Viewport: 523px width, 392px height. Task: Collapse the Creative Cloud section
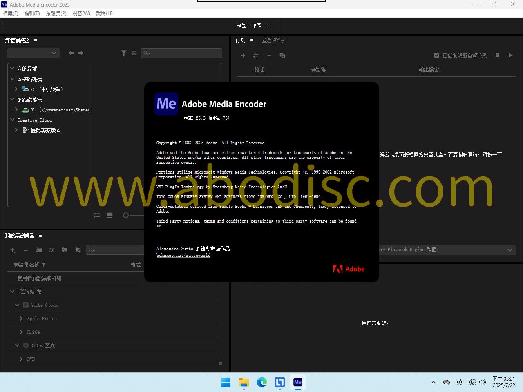point(12,120)
